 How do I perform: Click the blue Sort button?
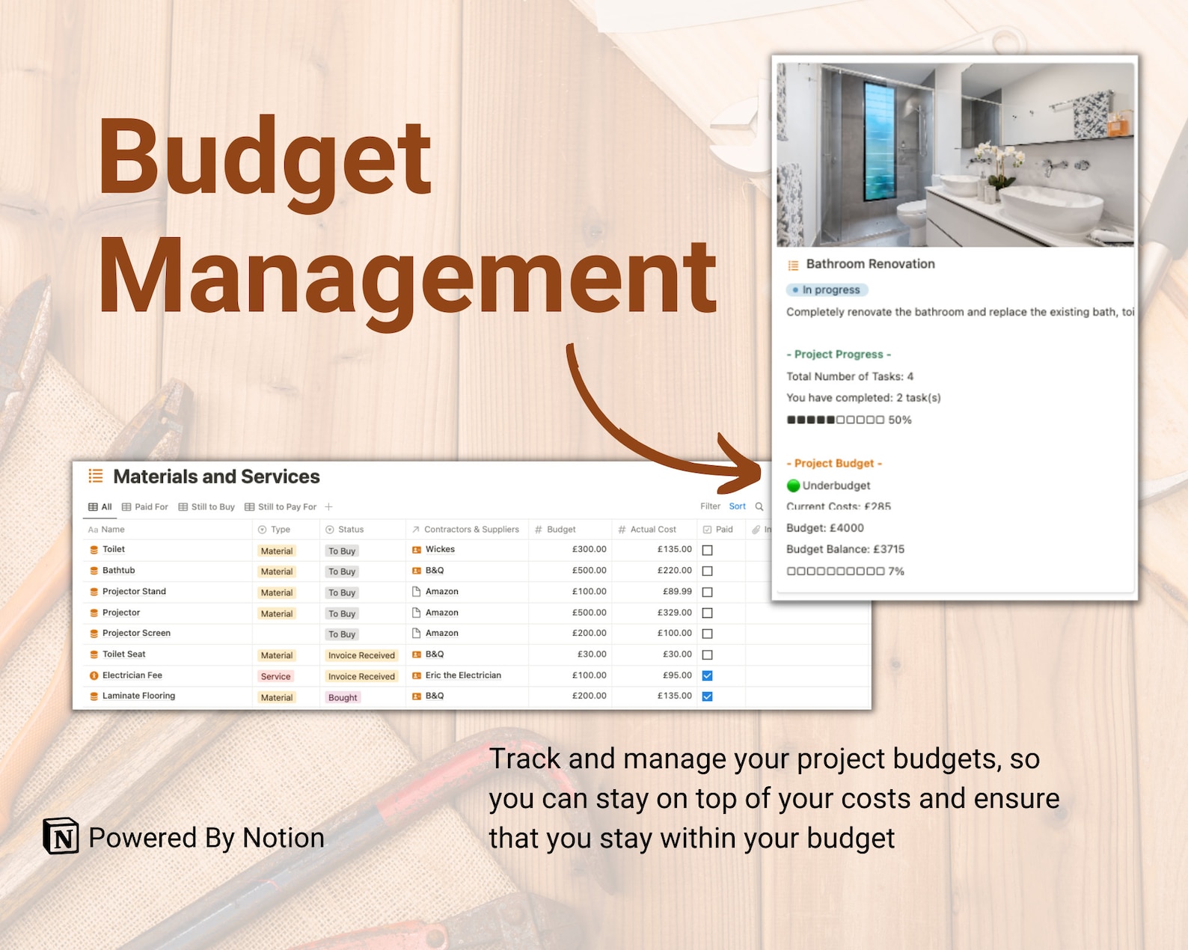[738, 506]
